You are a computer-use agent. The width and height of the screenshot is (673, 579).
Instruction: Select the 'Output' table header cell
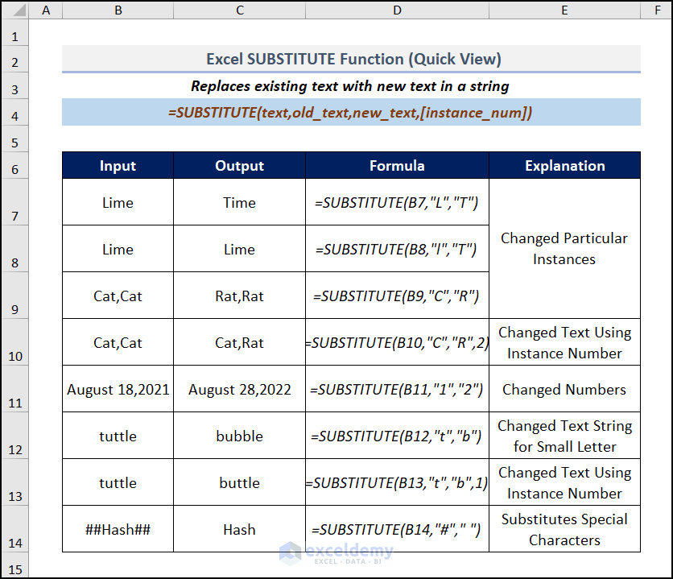239,166
